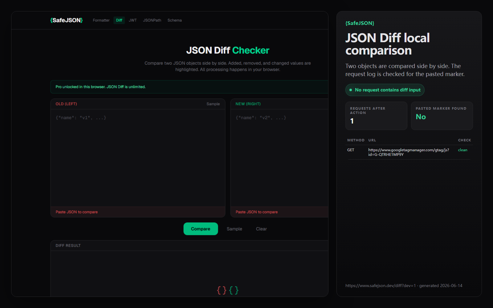Screen dimensions: 493x308
Task: Click the safejson.dev footer URL text
Action: [381, 286]
